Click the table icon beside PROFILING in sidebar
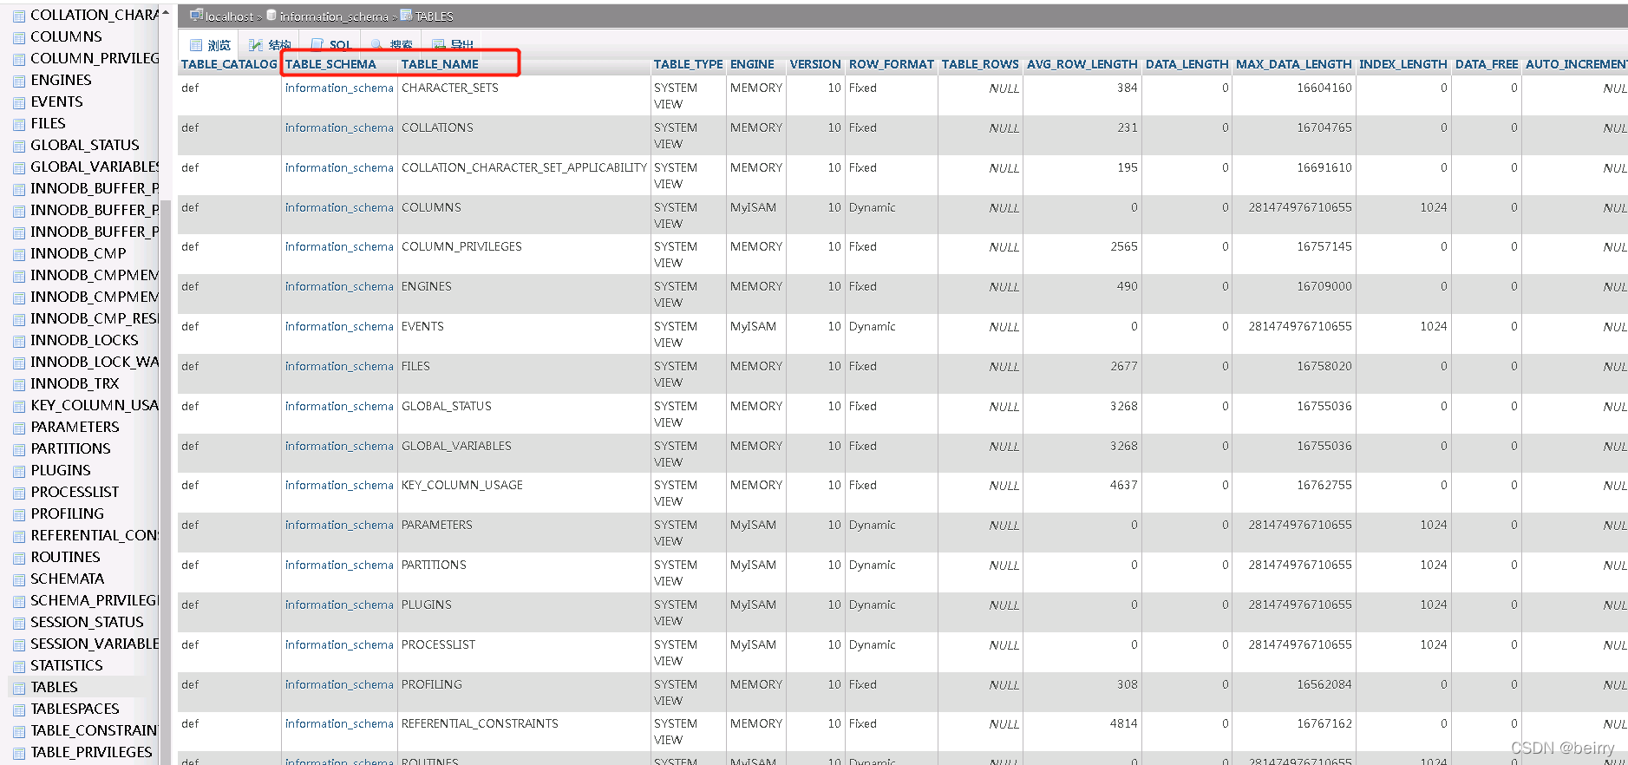Viewport: 1628px width, 765px height. pos(19,514)
